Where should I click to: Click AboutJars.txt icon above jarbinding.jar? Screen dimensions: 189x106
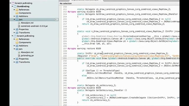[x=19, y=52]
